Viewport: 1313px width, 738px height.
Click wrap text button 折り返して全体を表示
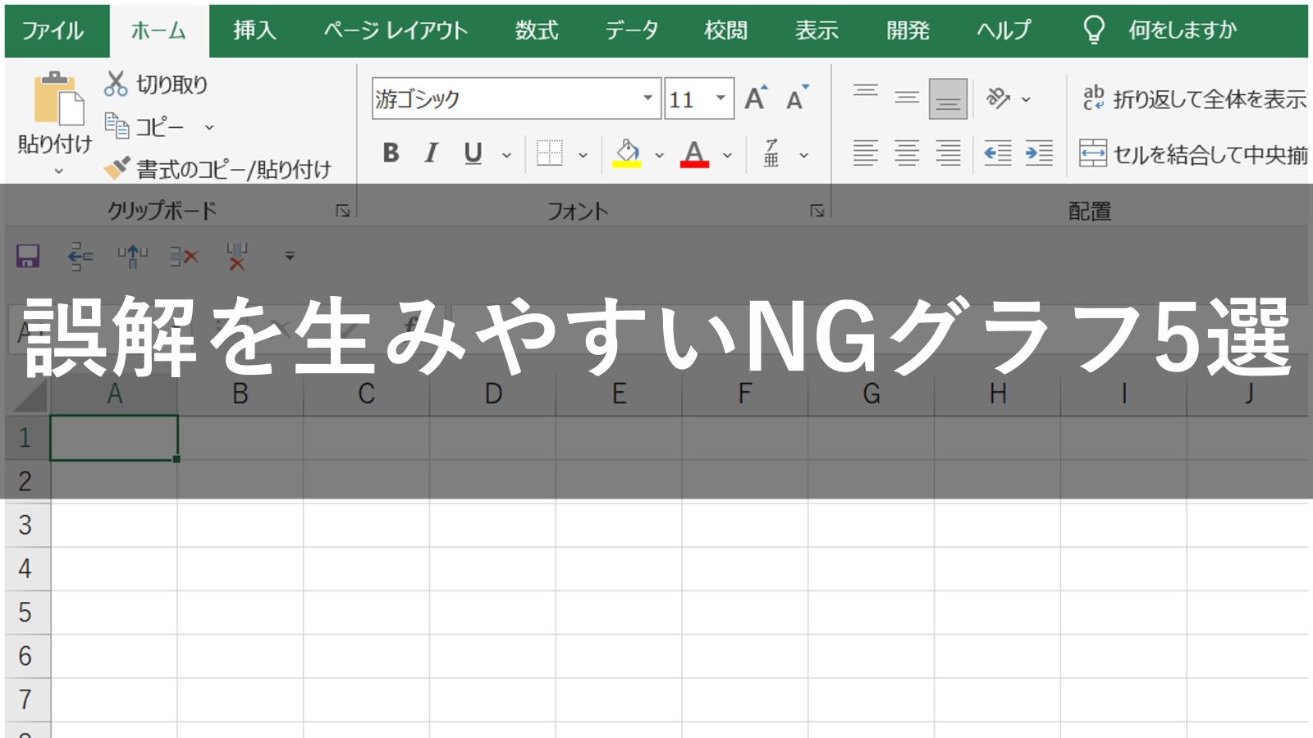click(x=1194, y=98)
